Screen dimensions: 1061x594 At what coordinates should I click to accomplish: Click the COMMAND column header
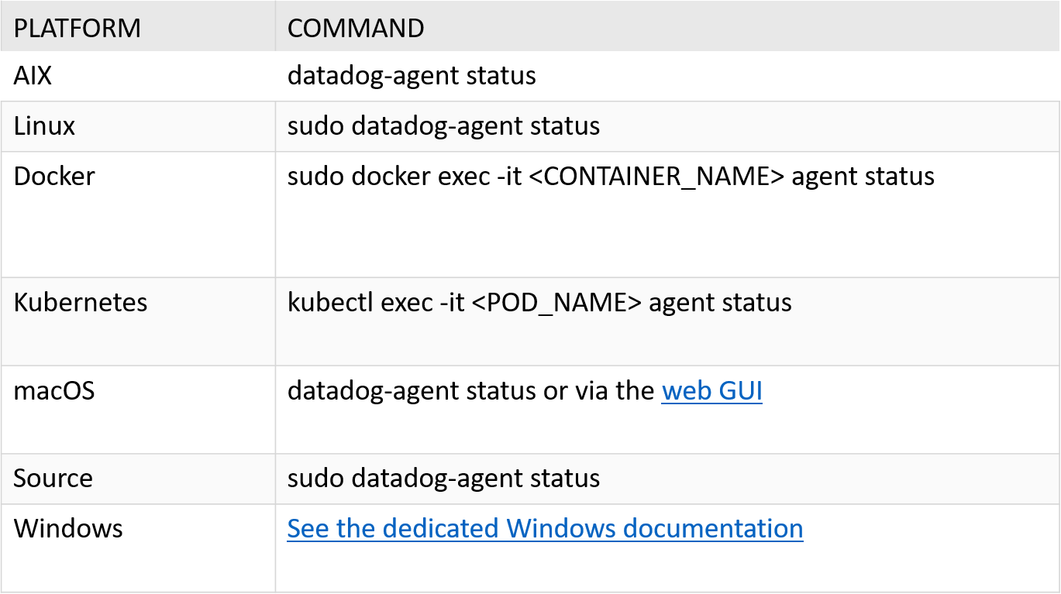point(356,29)
